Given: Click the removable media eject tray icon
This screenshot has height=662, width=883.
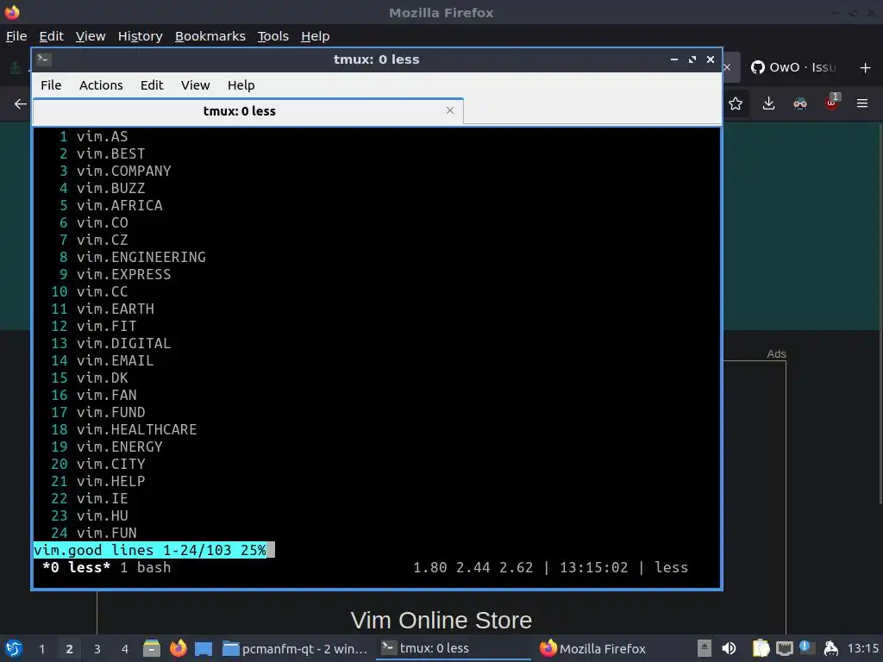Looking at the screenshot, I should (704, 648).
